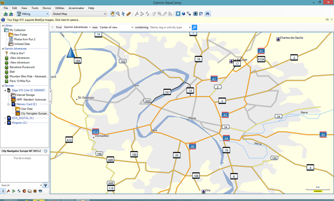Click the Le Bourget airport icon on map
Viewport: 334px width, 201px height.
click(231, 61)
